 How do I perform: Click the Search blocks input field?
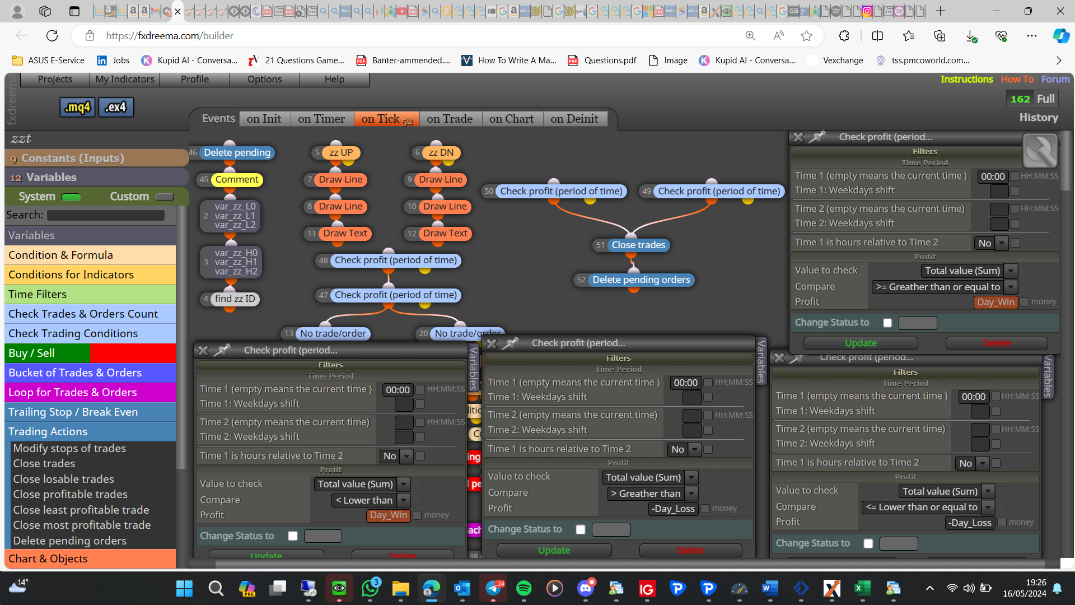(x=106, y=215)
